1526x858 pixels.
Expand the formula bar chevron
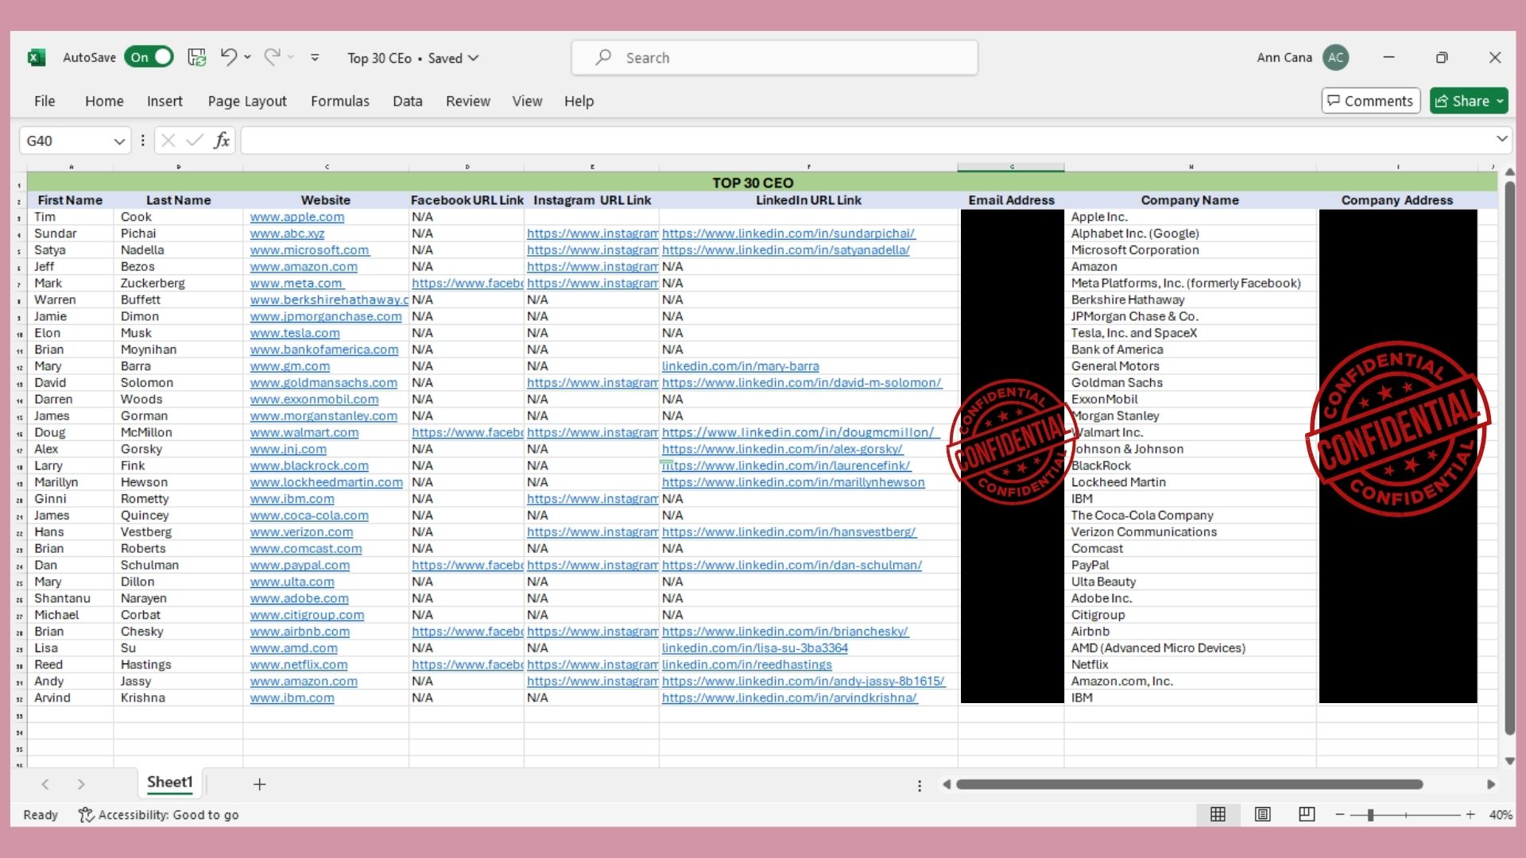click(1501, 139)
